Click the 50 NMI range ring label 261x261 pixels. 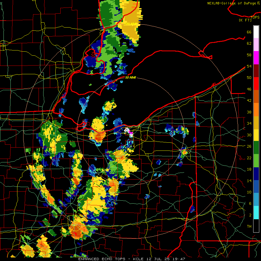(x=130, y=77)
